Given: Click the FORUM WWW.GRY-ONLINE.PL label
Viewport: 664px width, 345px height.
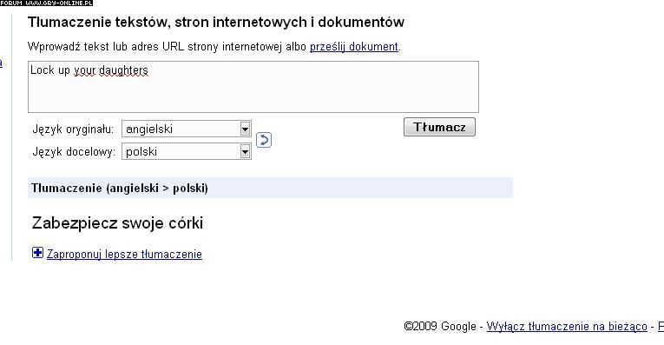Looking at the screenshot, I should pyautogui.click(x=46, y=3).
